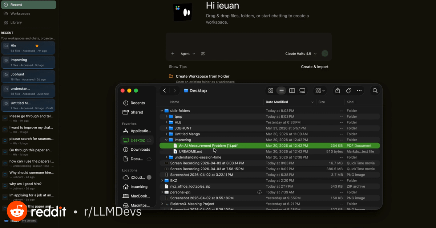The image size is (436, 228).
Task: Open the Library sidebar tab
Action: [16, 23]
